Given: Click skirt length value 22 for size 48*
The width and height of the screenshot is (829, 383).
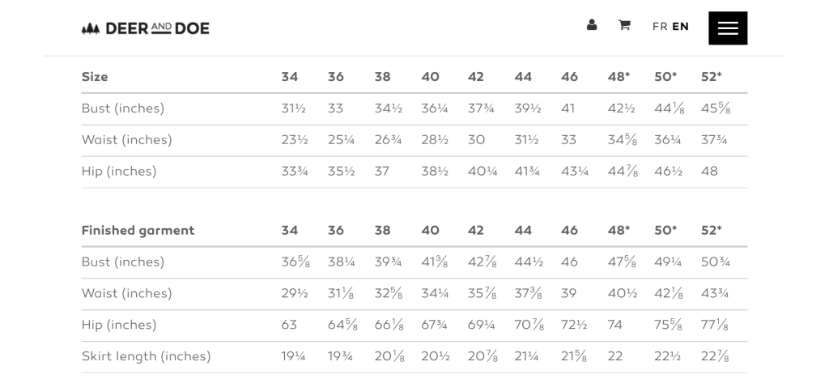Looking at the screenshot, I should click(615, 356).
